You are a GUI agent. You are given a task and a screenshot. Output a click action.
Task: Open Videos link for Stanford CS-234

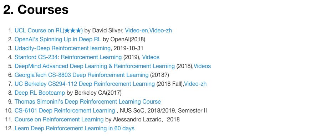pyautogui.click(x=151, y=57)
